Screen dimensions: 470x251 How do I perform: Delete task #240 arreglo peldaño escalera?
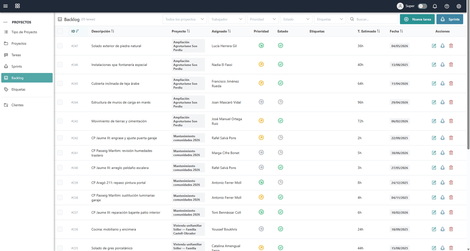451,168
